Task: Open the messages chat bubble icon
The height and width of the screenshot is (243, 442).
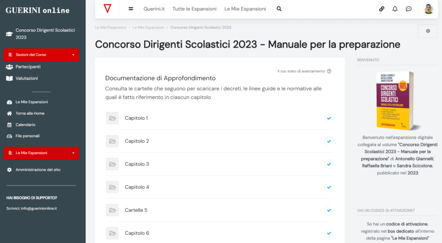Action: pyautogui.click(x=409, y=9)
